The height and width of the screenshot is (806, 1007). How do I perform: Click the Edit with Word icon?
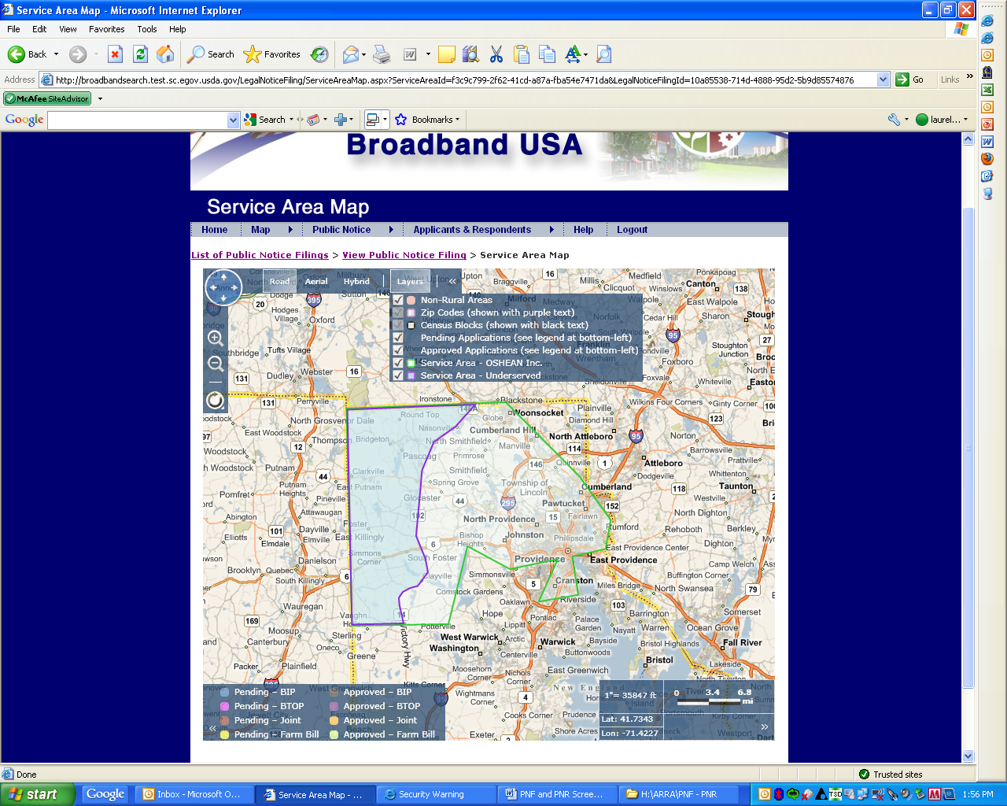click(410, 54)
